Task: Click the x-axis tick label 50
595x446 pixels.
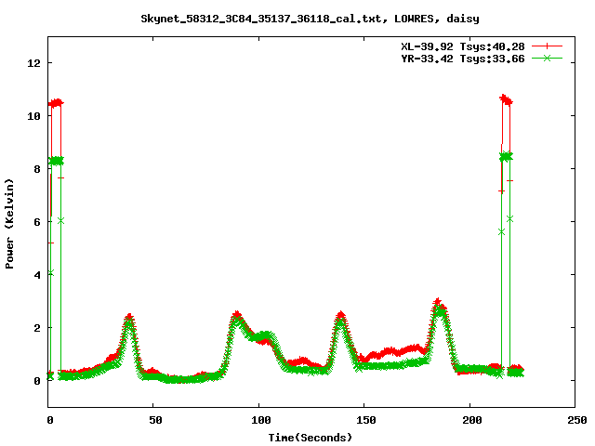Action: pos(155,420)
